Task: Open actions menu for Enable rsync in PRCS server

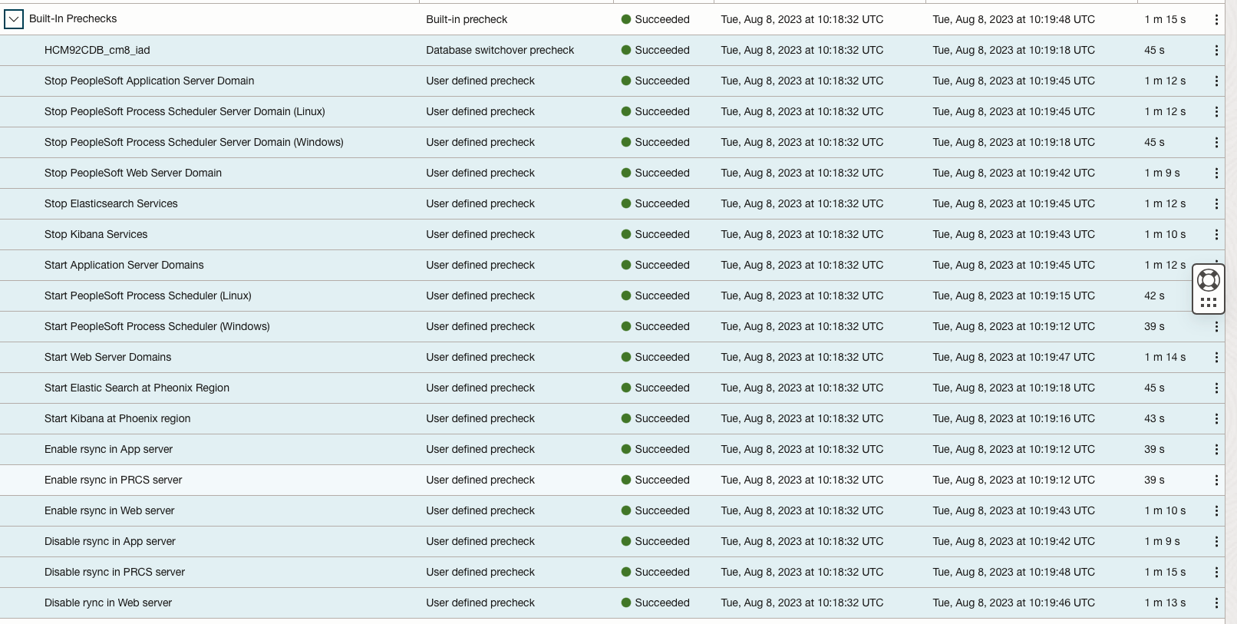Action: (1216, 480)
